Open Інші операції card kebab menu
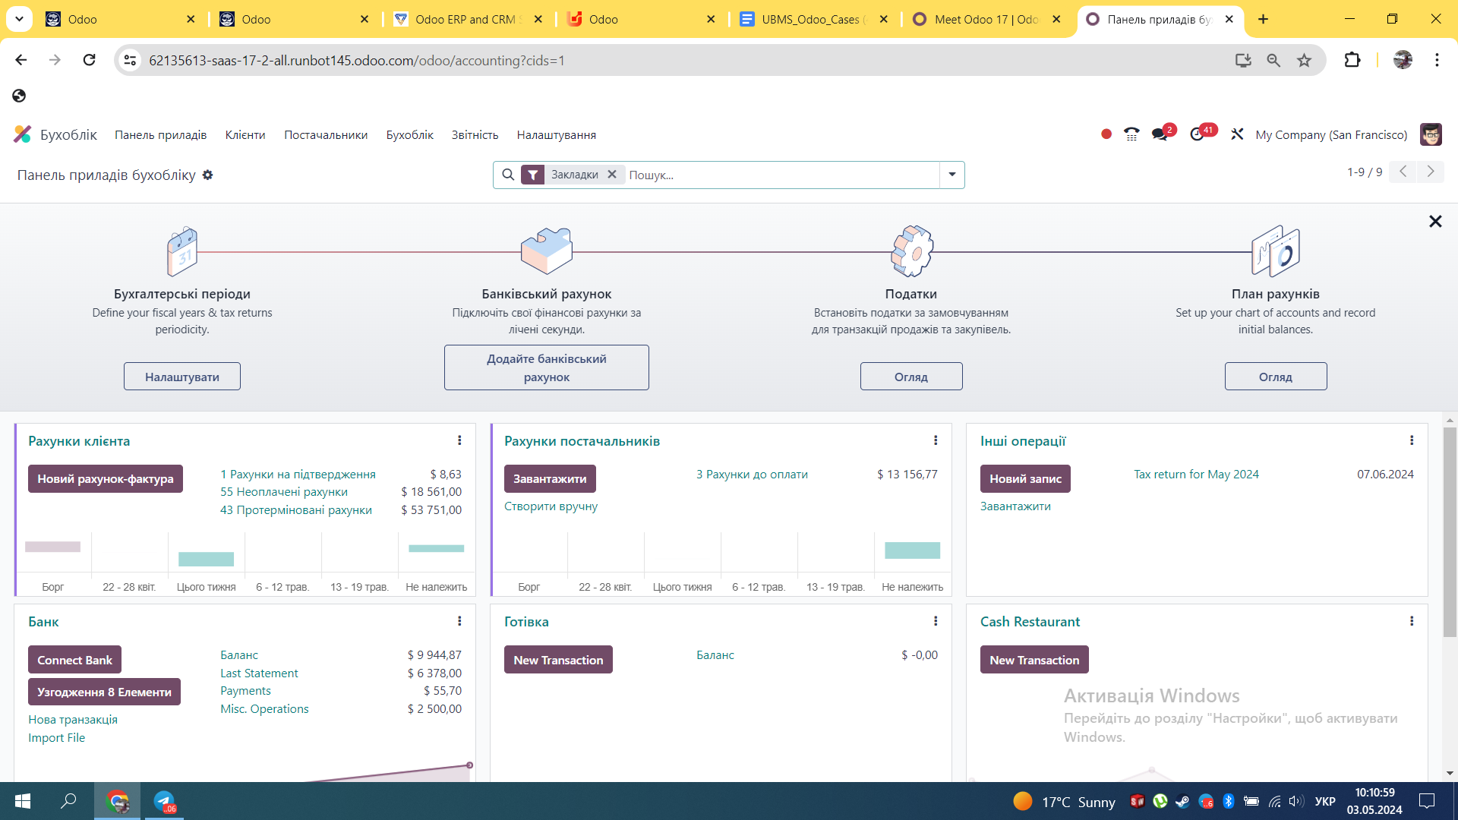This screenshot has width=1458, height=820. tap(1411, 440)
